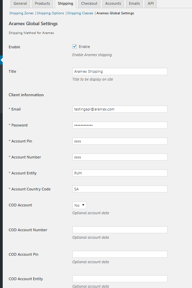The height and width of the screenshot is (288, 192).
Task: Focus the Account Entity field containing RUH
Action: click(120, 173)
